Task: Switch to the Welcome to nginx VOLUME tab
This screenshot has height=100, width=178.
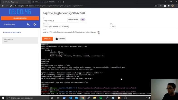Action: pyautogui.click(x=46, y=2)
